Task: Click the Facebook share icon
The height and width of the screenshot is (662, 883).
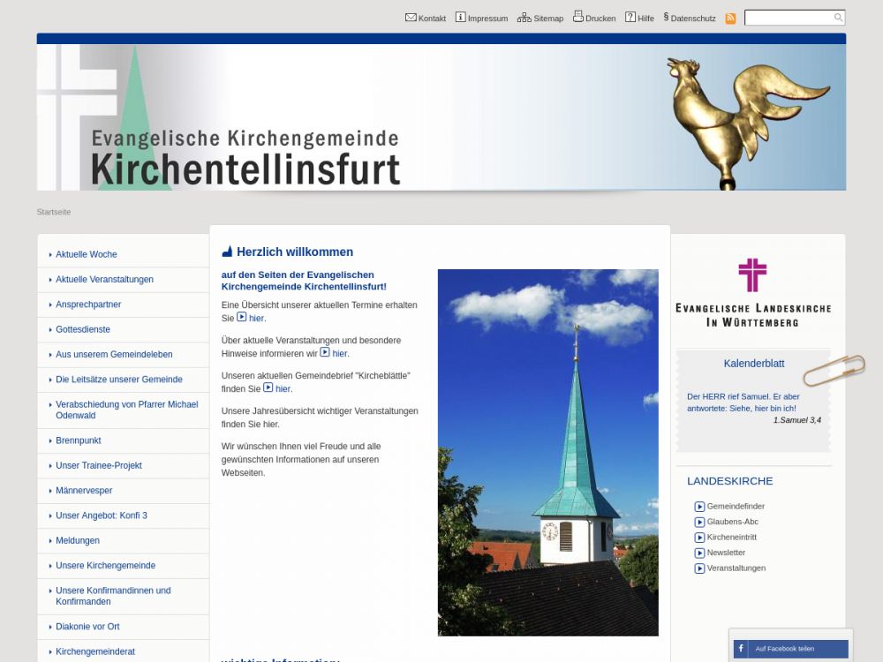Action: click(740, 649)
